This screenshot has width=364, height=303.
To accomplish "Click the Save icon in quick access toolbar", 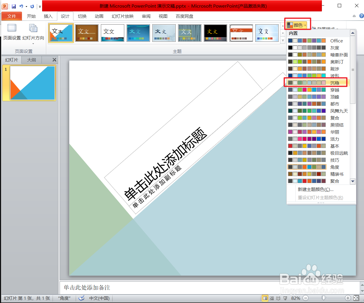I will pyautogui.click(x=13, y=6).
